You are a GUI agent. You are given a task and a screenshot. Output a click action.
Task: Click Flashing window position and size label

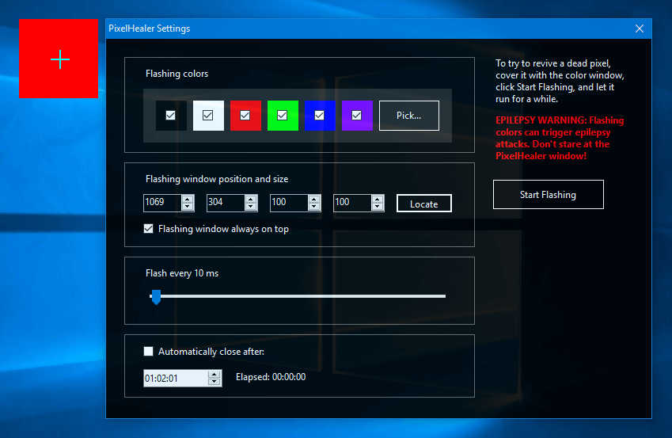tap(217, 179)
